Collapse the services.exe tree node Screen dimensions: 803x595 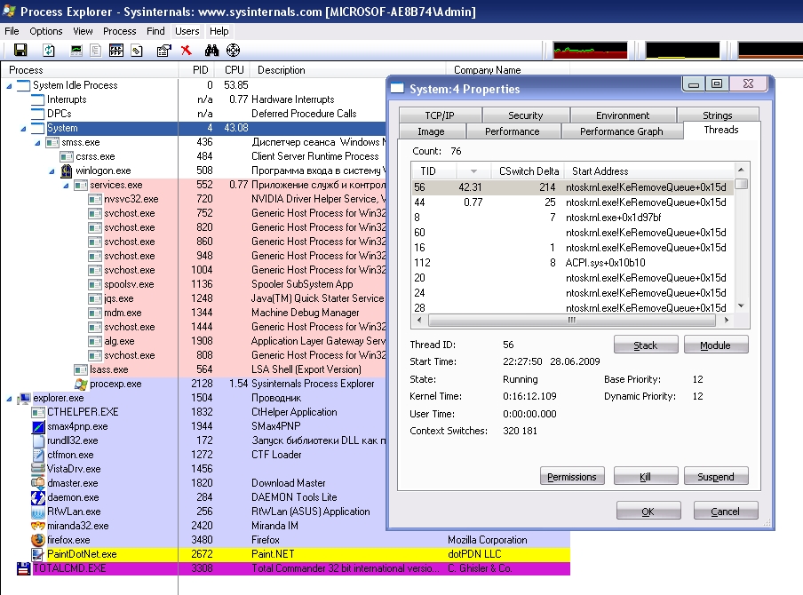66,185
